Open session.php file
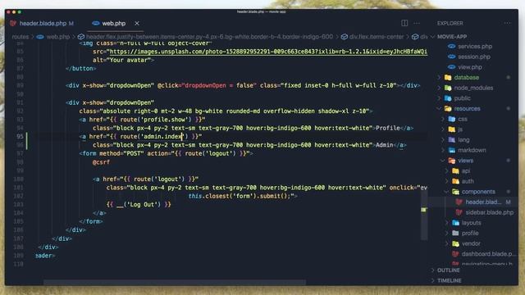 [474, 57]
